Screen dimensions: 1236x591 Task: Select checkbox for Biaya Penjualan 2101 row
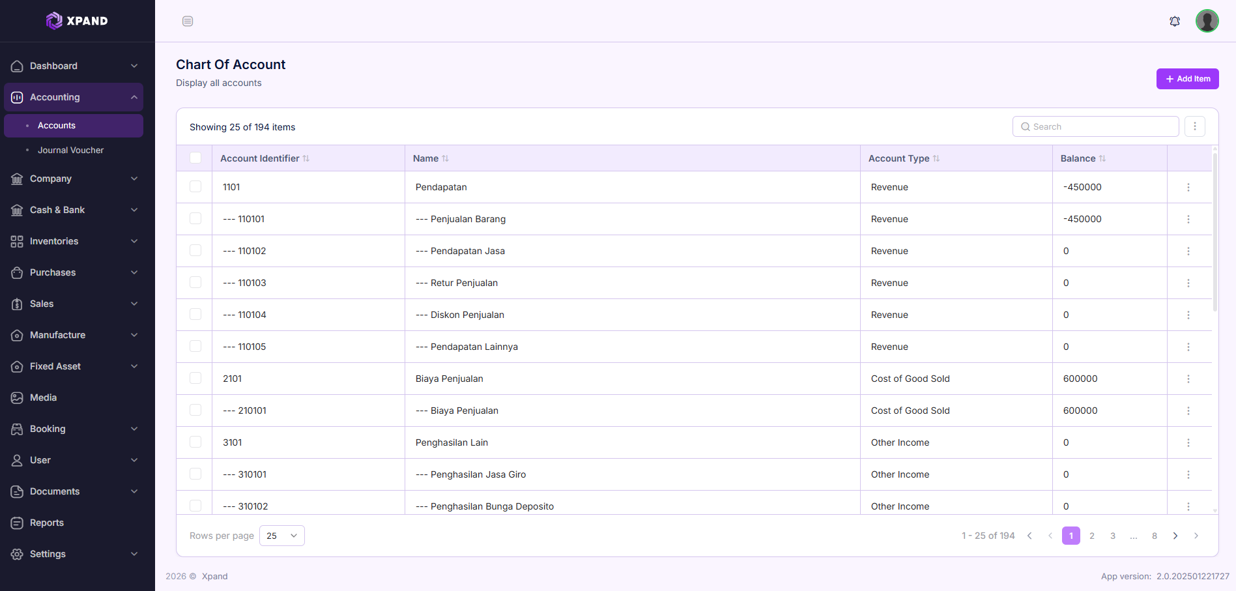click(195, 378)
